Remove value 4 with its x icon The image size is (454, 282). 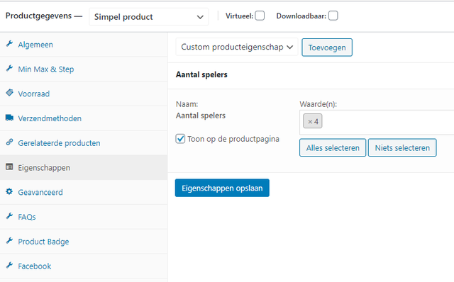tap(310, 122)
